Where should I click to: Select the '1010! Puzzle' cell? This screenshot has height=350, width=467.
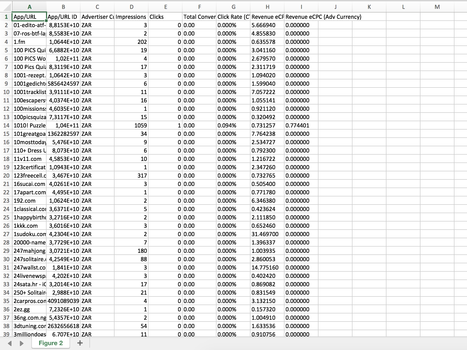coord(30,125)
